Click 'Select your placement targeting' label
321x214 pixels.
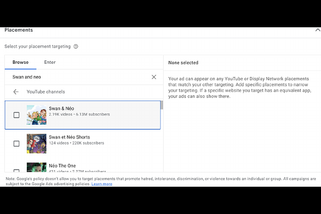(37, 47)
